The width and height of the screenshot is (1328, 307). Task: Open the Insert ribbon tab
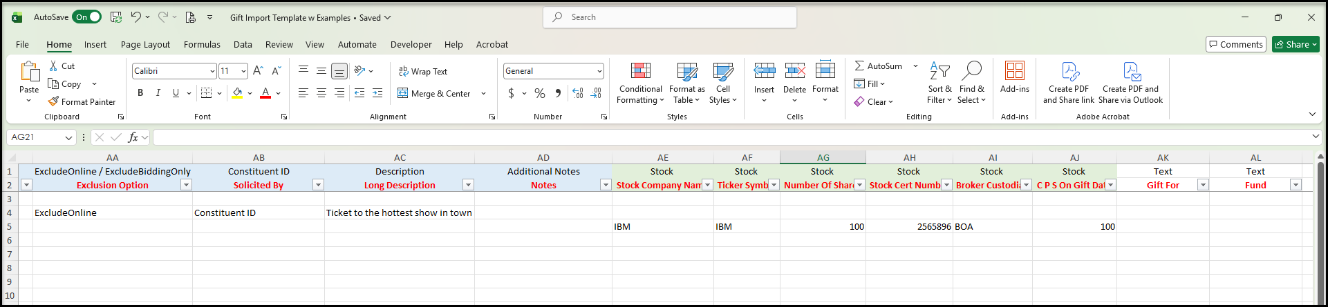click(x=95, y=45)
